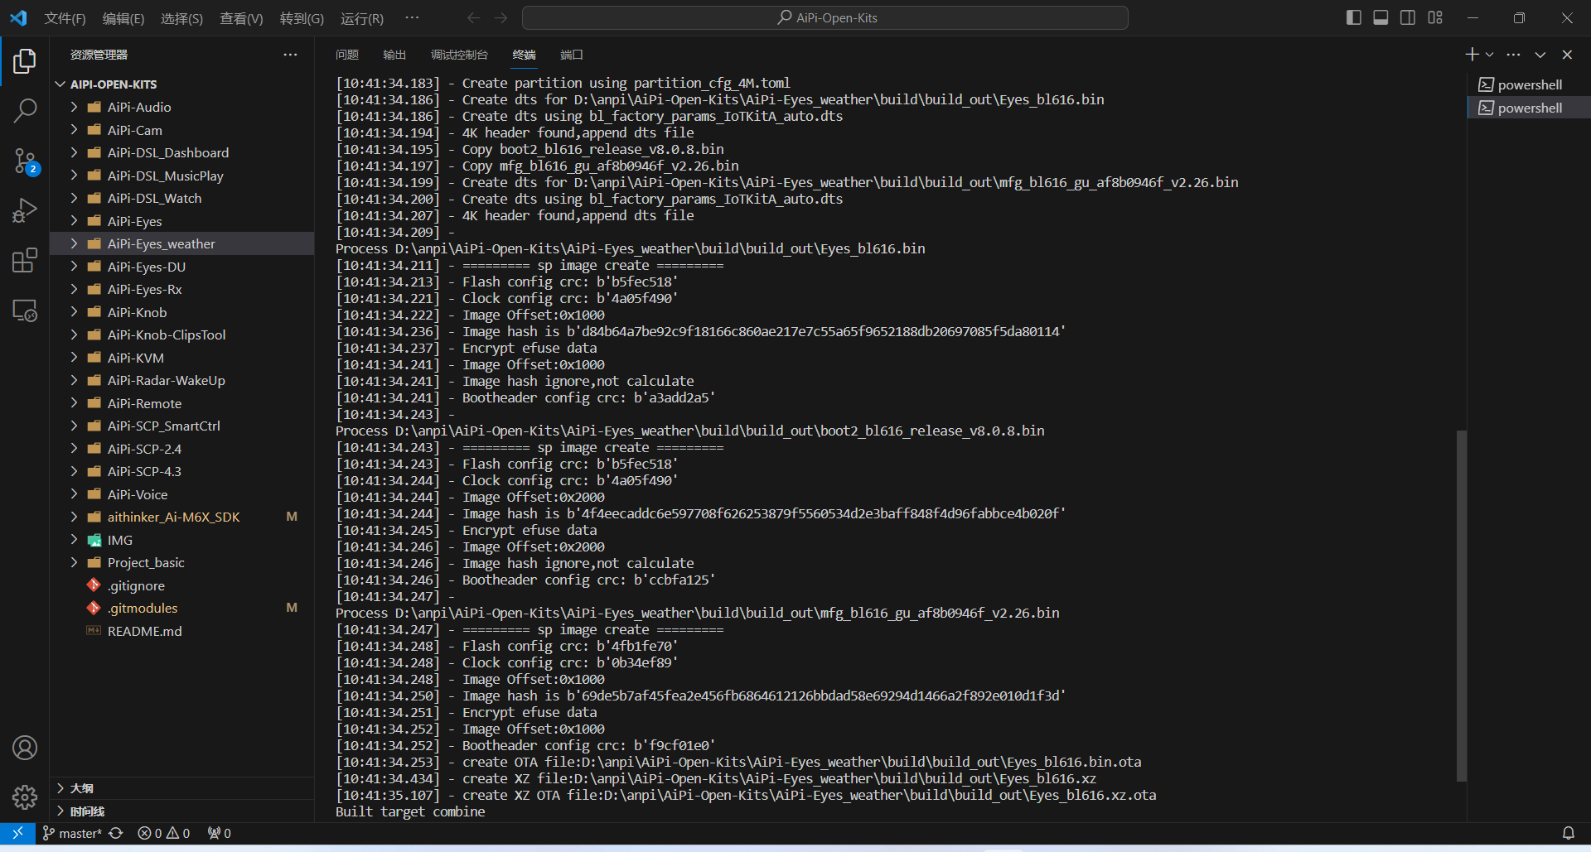This screenshot has height=852, width=1591.
Task: Click the forwarded ports indicator in status bar
Action: (x=220, y=833)
